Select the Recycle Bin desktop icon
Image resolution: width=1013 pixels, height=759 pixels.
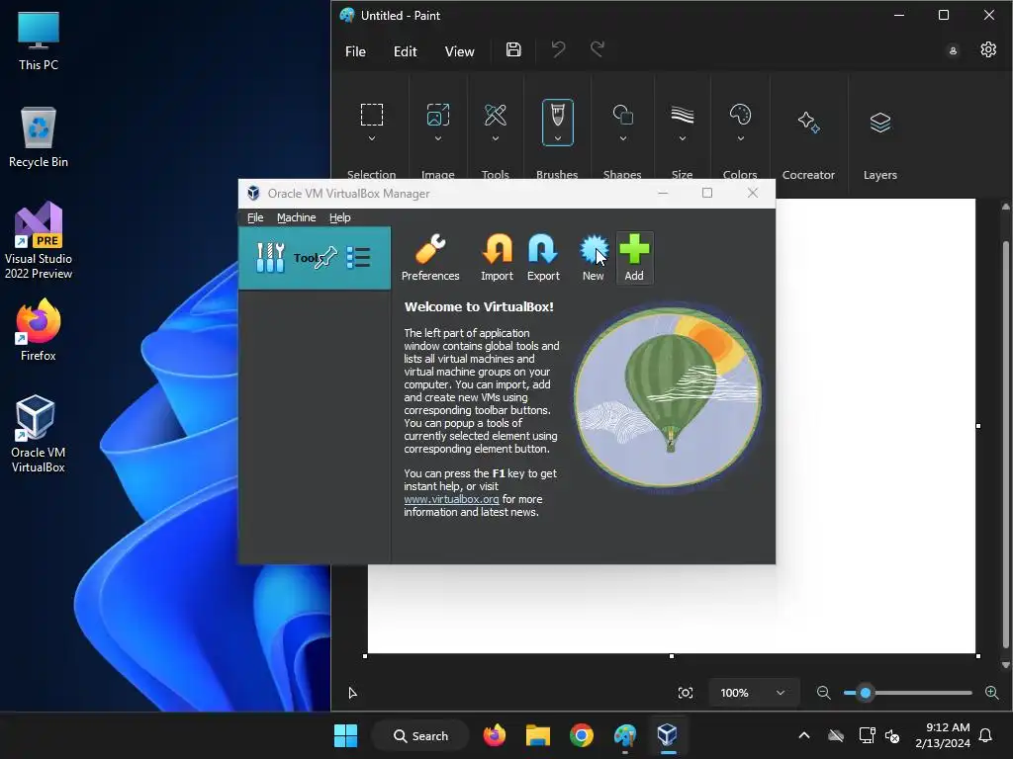(x=39, y=136)
